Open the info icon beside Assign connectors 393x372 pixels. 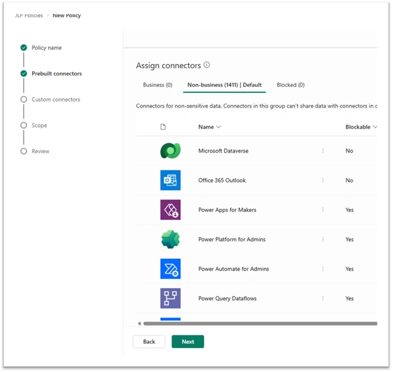pyautogui.click(x=207, y=65)
